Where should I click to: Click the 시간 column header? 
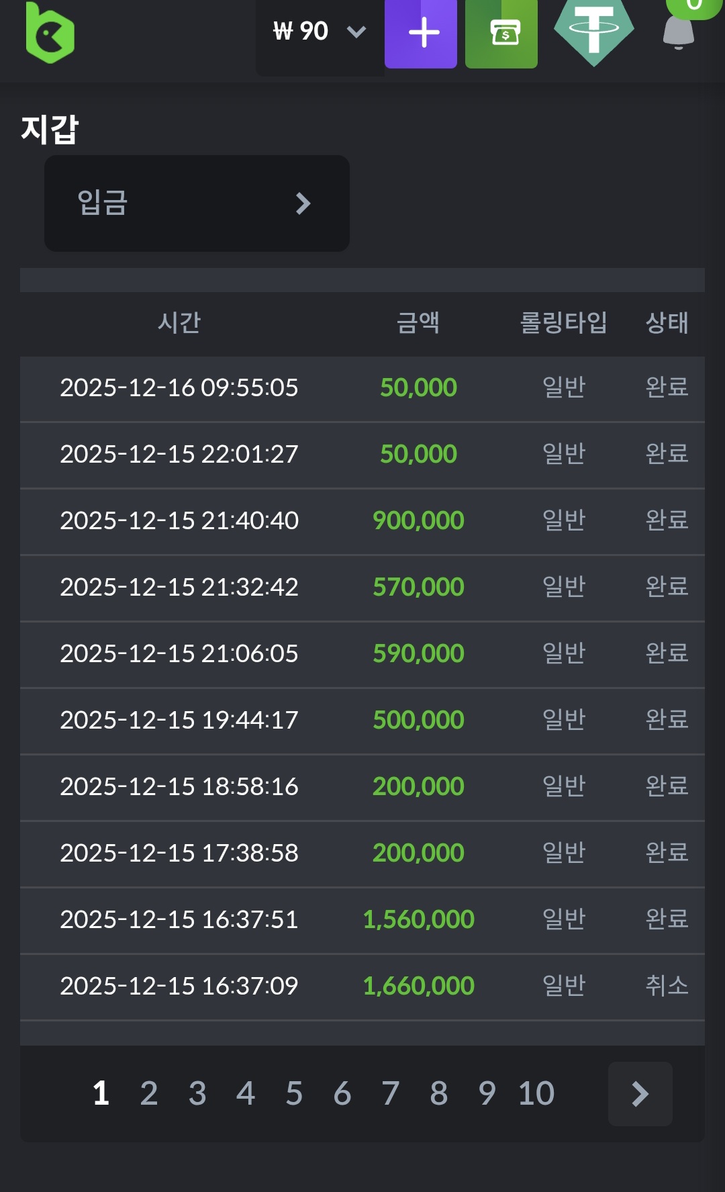[x=179, y=323]
